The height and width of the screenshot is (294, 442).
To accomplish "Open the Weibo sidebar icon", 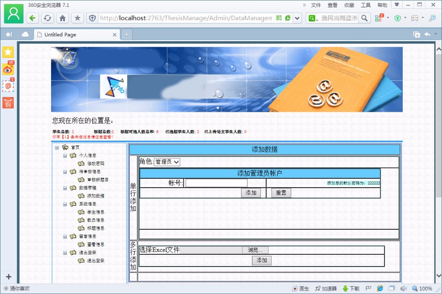I will coord(8,69).
